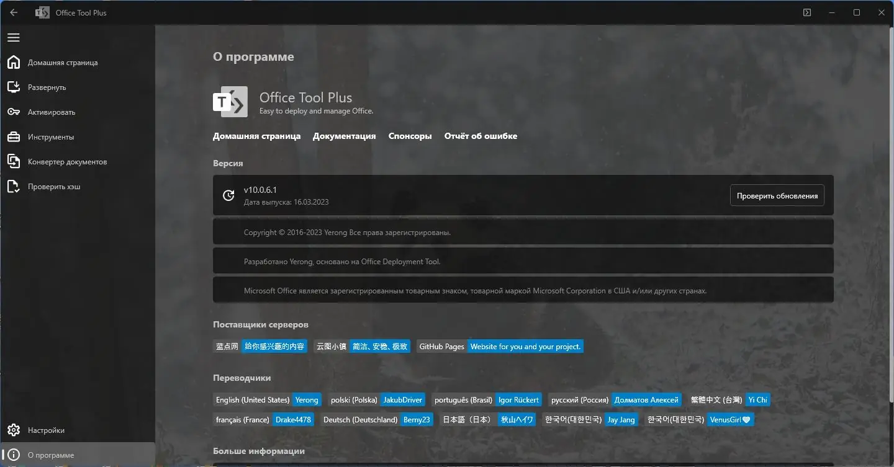The width and height of the screenshot is (894, 467).
Task: Click the Korean VenusGirl translator tag
Action: (699, 419)
